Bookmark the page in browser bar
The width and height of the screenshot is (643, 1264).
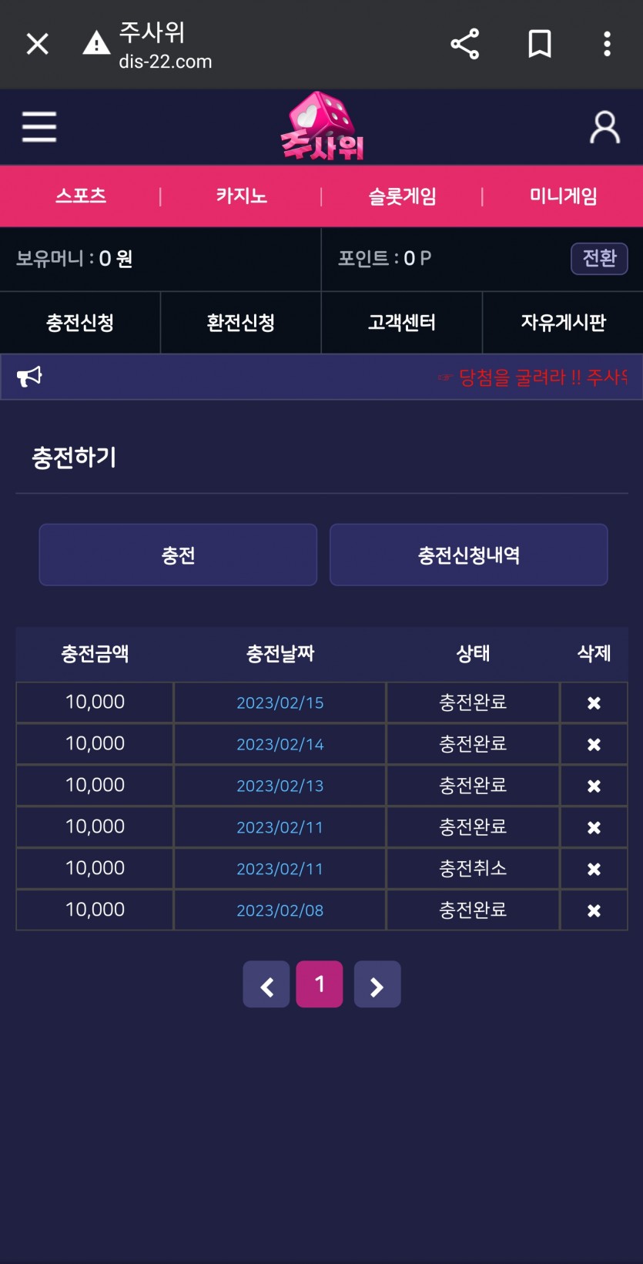tap(539, 44)
